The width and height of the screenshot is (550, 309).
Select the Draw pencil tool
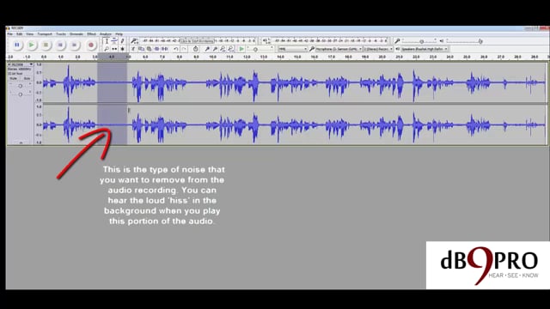pos(122,41)
